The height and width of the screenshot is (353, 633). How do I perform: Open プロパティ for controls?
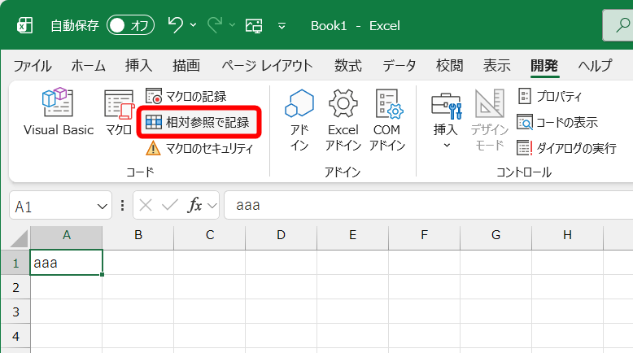550,97
